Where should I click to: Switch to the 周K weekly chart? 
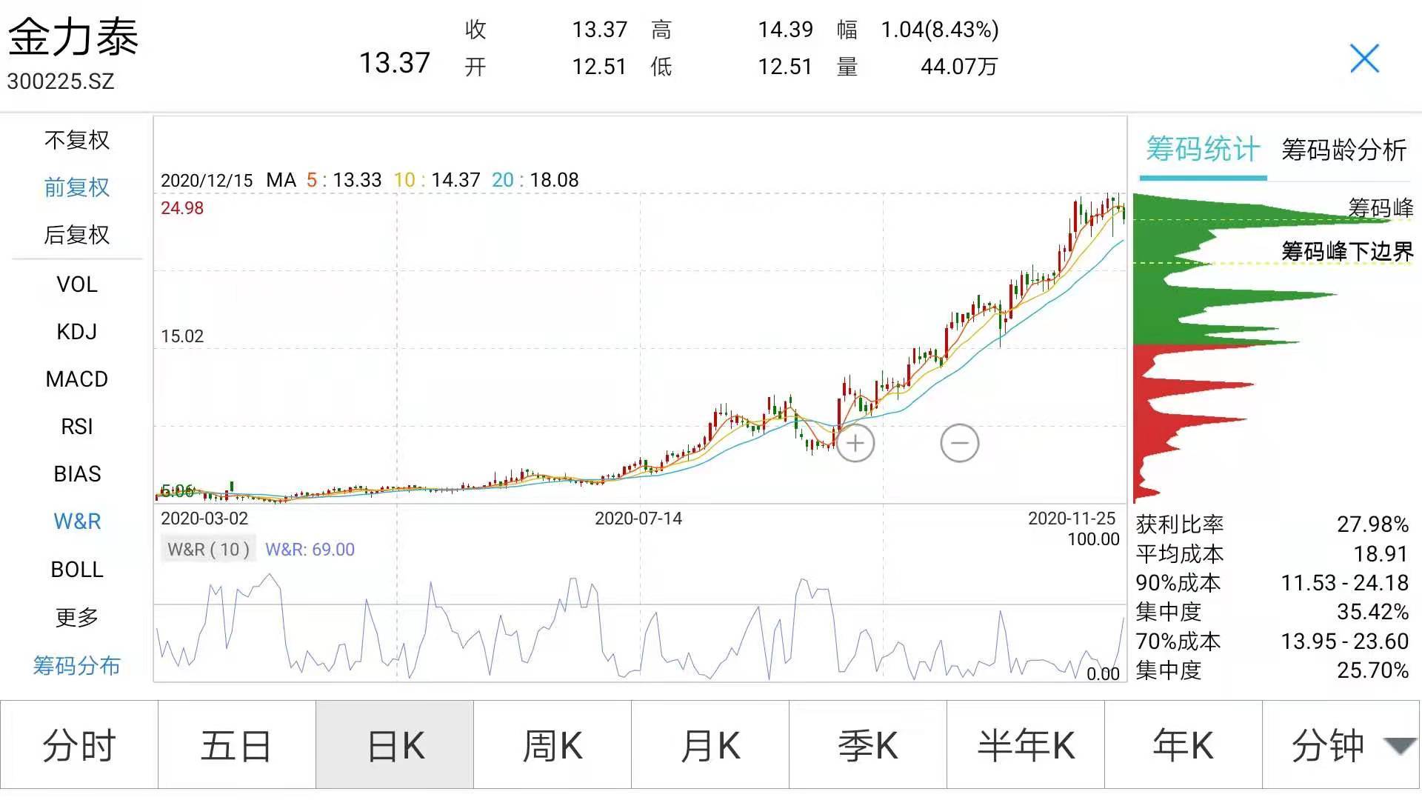pyautogui.click(x=553, y=745)
